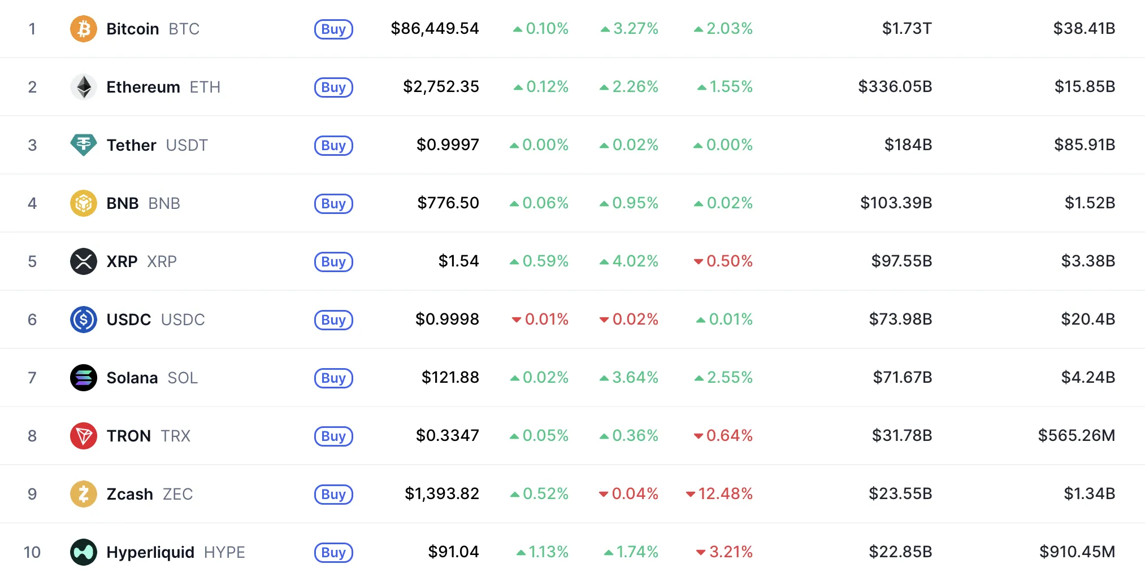Screen dimensions: 1145x577
Task: Go to the TRON TRX coin page
Action: click(x=149, y=436)
